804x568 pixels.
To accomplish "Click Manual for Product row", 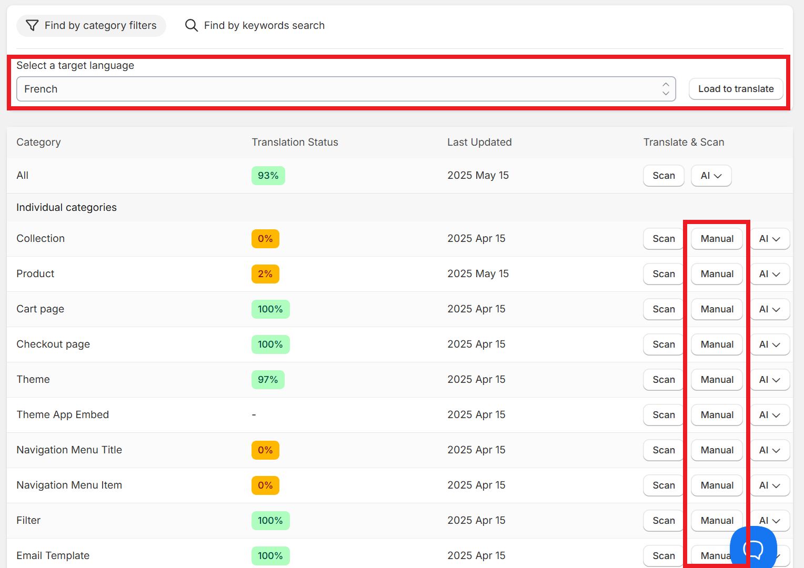I will tap(717, 274).
